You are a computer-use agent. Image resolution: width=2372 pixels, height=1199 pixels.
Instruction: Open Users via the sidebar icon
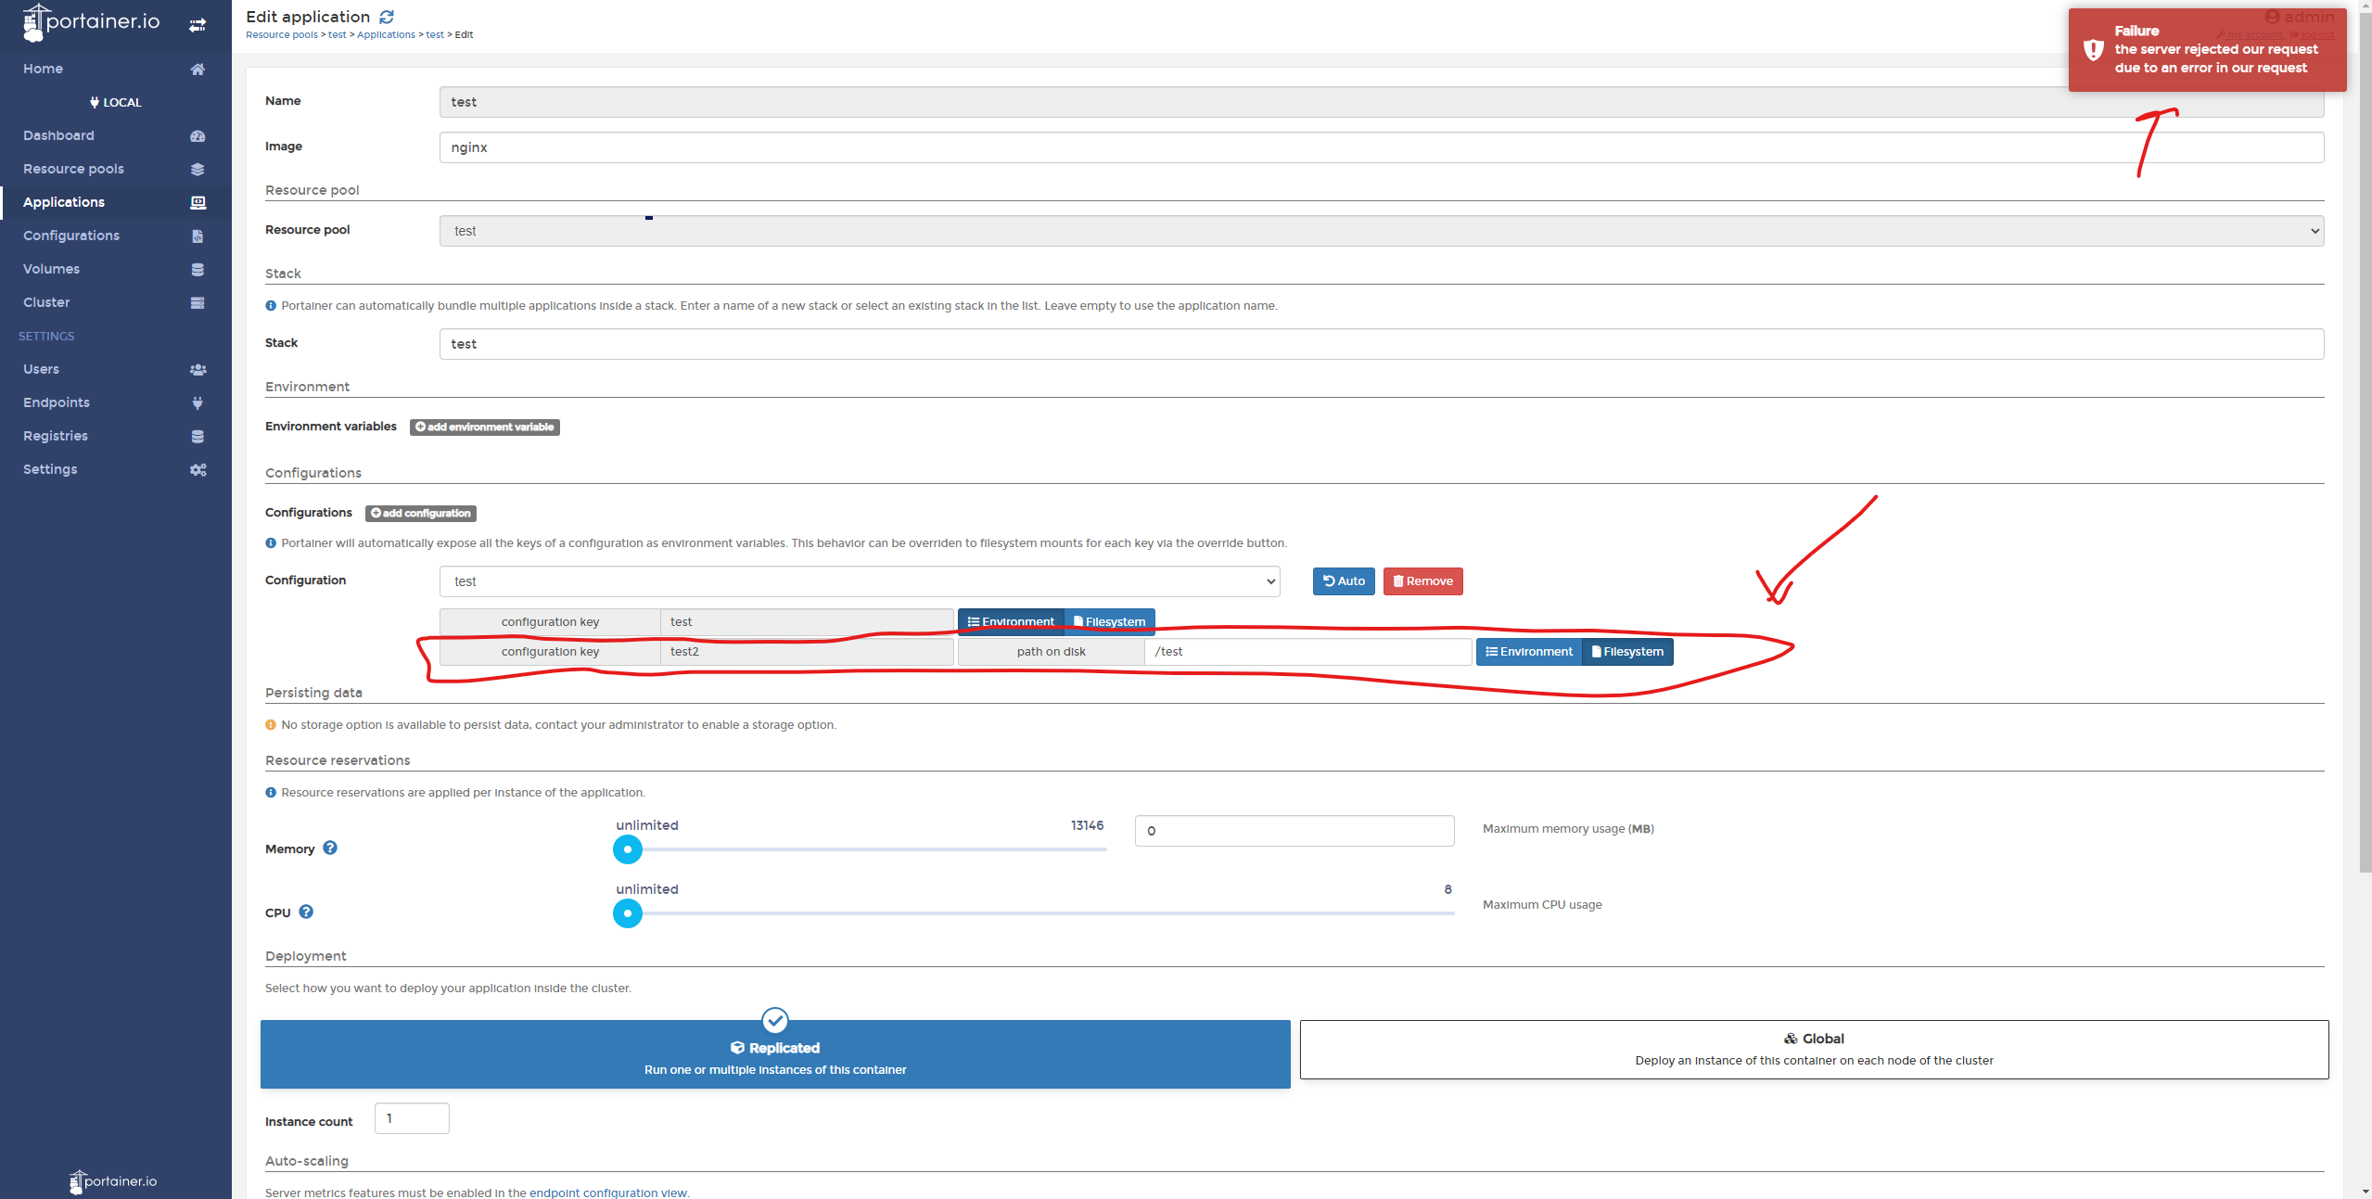pos(198,368)
